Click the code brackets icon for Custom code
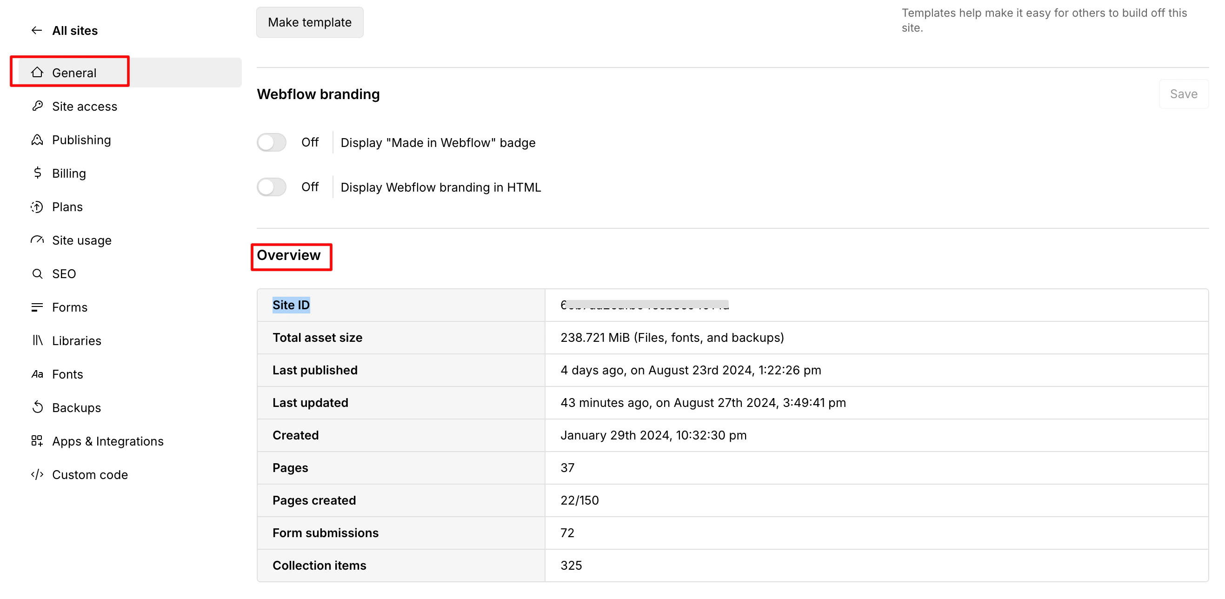 coord(37,474)
